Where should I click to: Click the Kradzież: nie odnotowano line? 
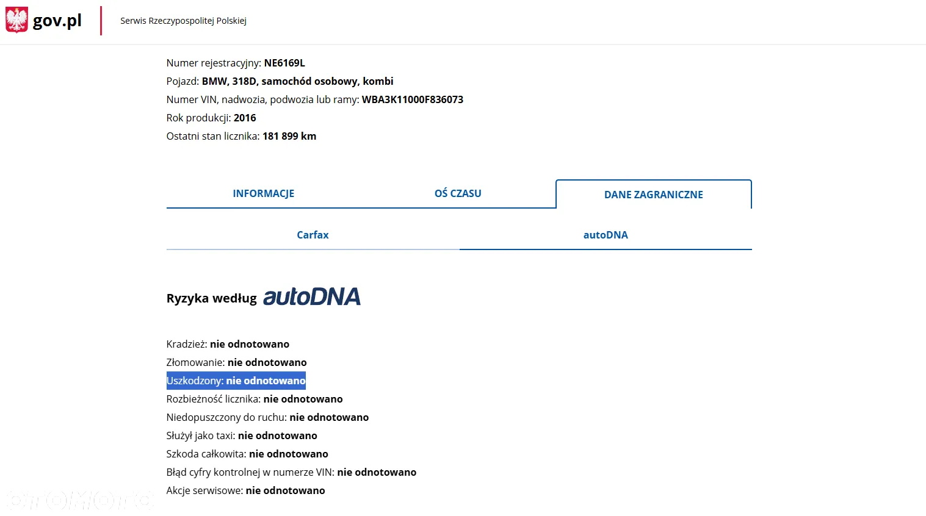228,344
